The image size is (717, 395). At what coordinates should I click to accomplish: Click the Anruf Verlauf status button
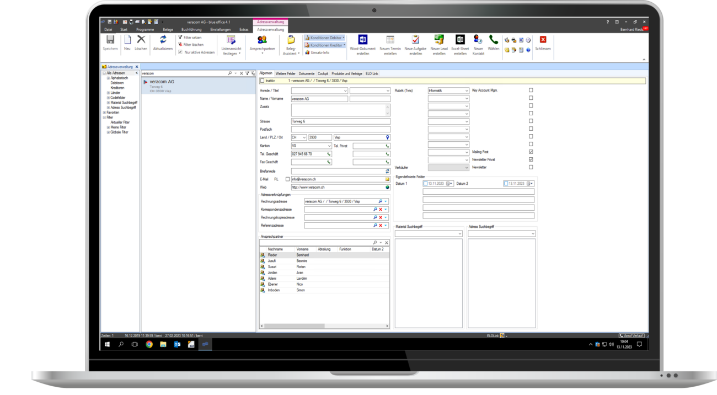point(632,335)
